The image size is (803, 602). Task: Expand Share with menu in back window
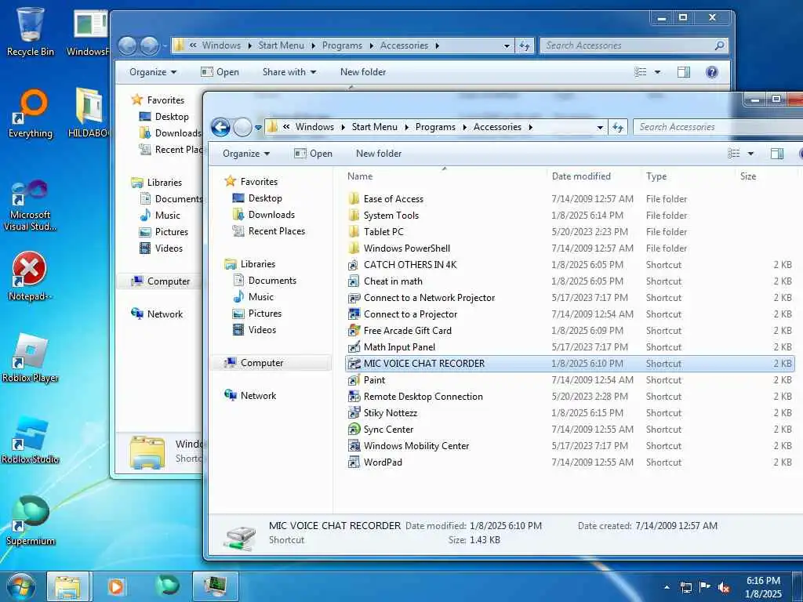coord(289,72)
